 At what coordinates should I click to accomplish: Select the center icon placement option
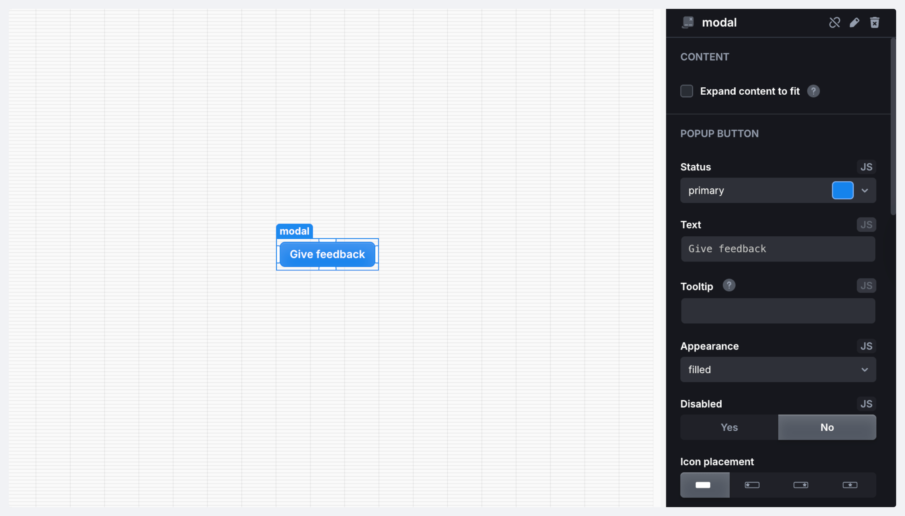coord(850,485)
